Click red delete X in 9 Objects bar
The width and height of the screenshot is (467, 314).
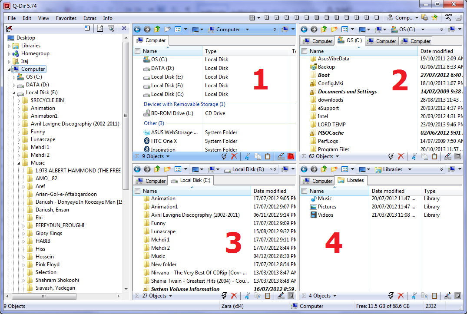(234, 156)
